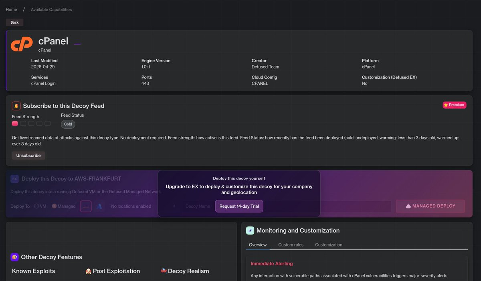This screenshot has width=481, height=281.
Task: Click the Cold feed status badge
Action: tap(68, 124)
